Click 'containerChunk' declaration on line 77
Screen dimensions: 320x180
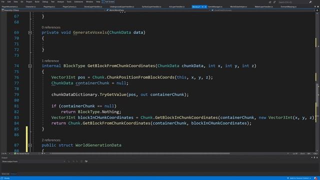(92, 83)
